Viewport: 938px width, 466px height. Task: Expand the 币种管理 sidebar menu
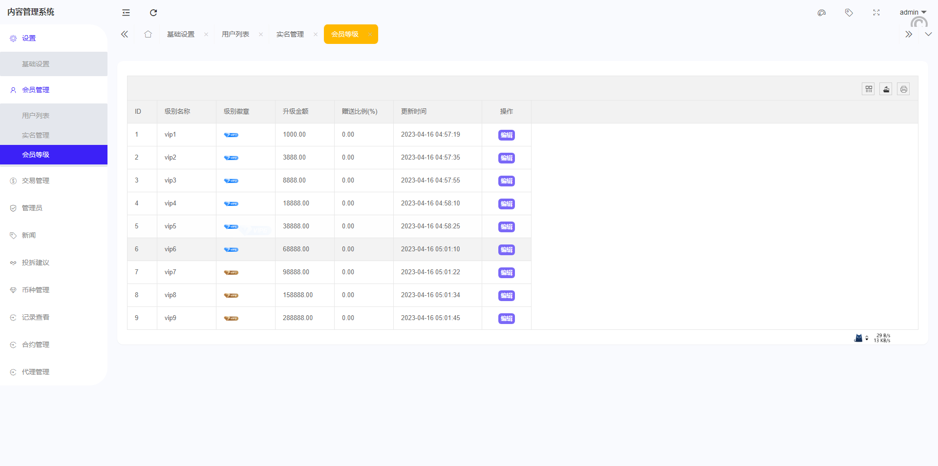(36, 290)
